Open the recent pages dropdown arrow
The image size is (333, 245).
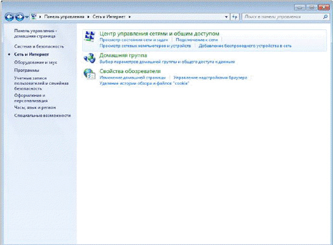[27, 17]
